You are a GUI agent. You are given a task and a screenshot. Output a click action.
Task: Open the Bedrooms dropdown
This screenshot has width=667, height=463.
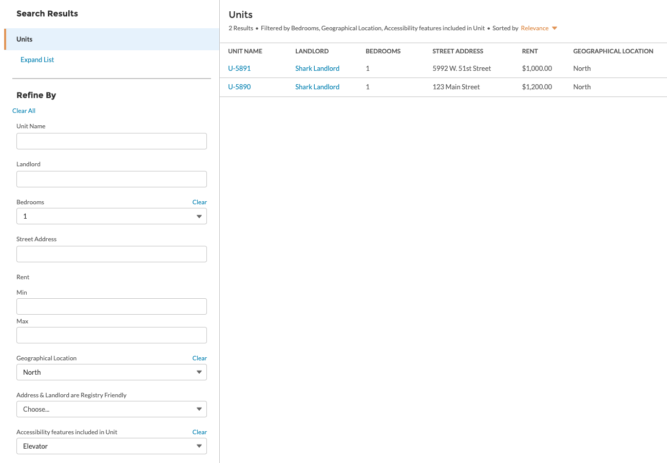(x=111, y=216)
